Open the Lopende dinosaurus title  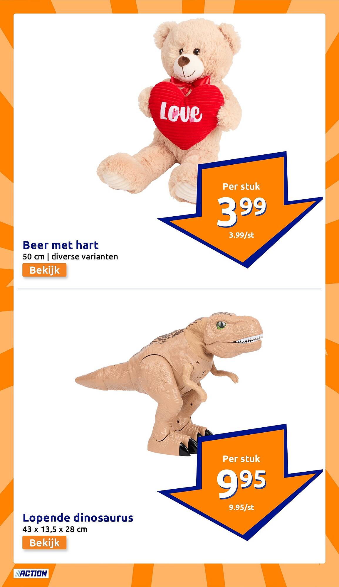pyautogui.click(x=78, y=518)
